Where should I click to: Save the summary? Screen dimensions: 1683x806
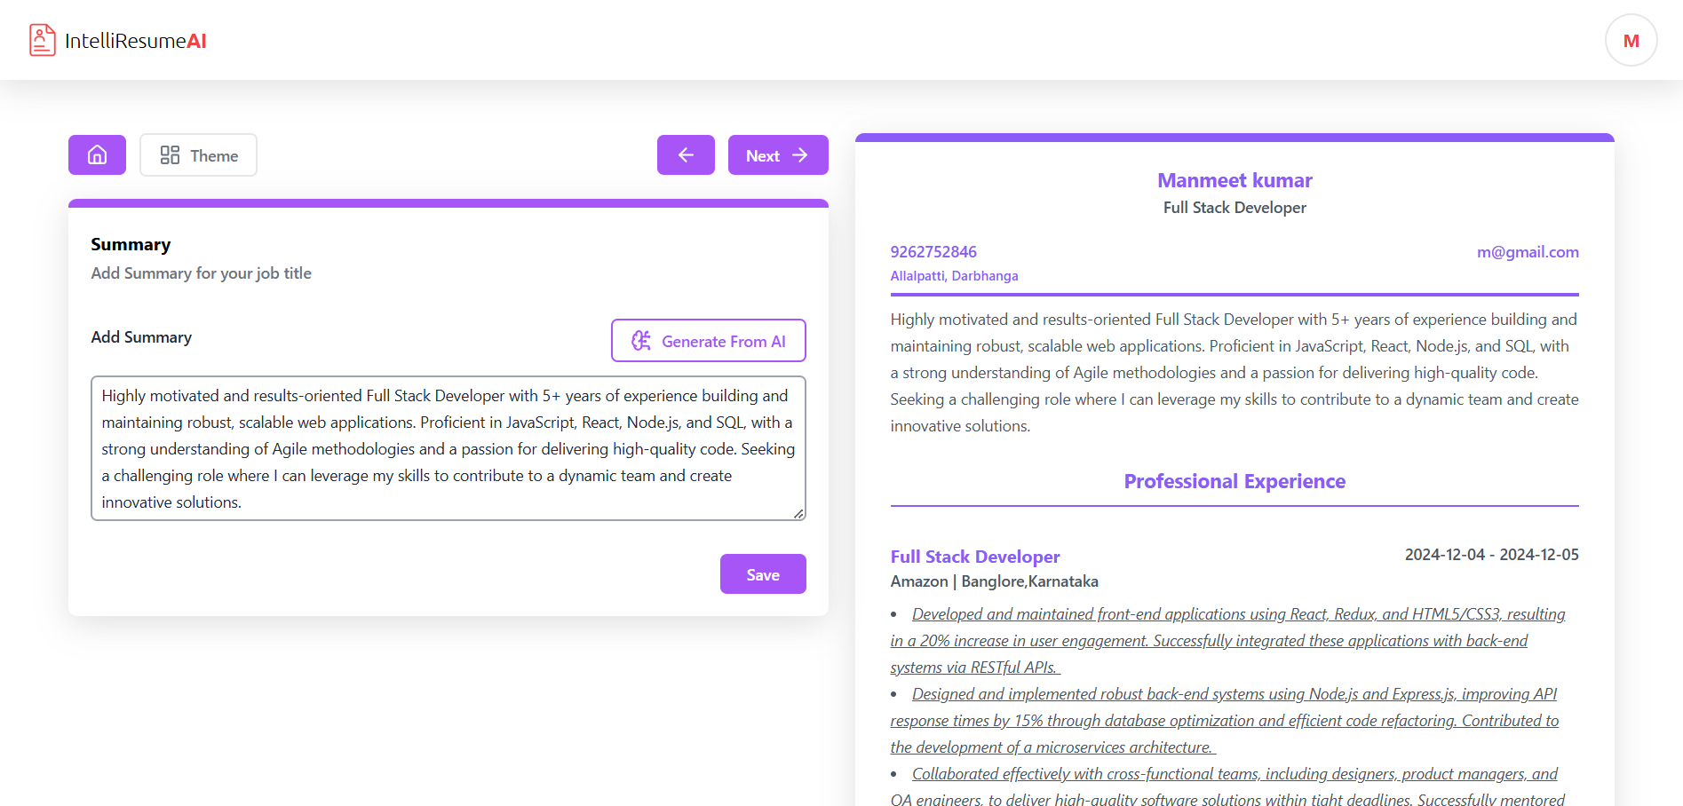click(763, 574)
